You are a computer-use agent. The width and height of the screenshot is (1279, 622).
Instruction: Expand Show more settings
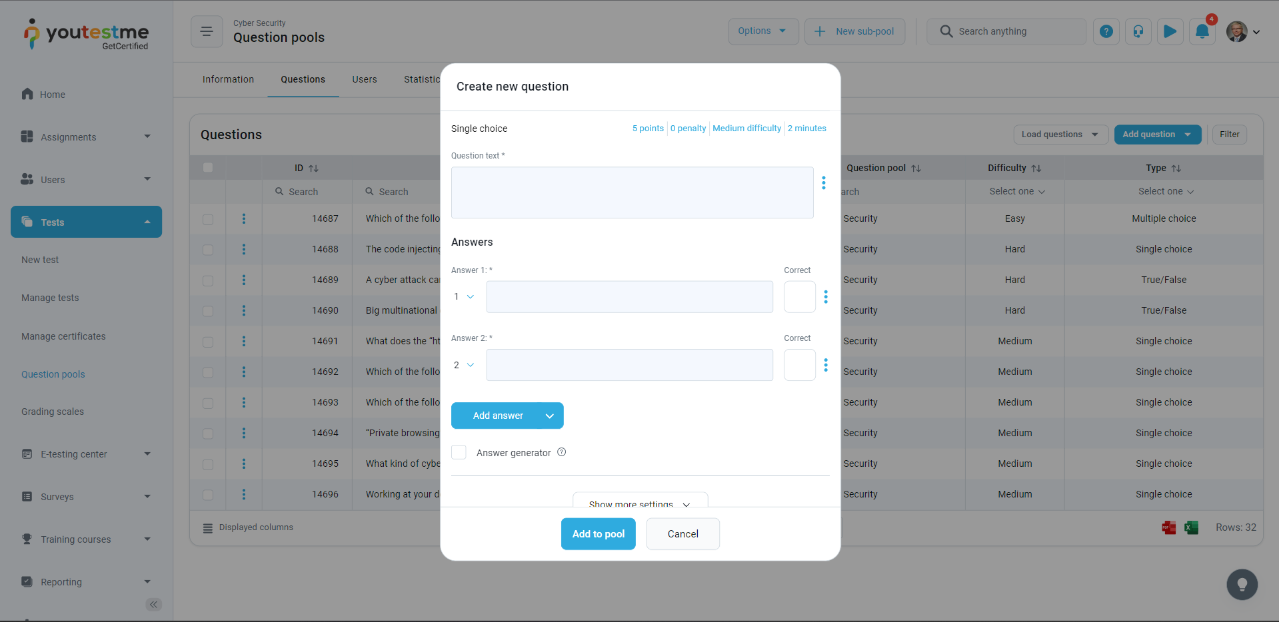pos(640,501)
